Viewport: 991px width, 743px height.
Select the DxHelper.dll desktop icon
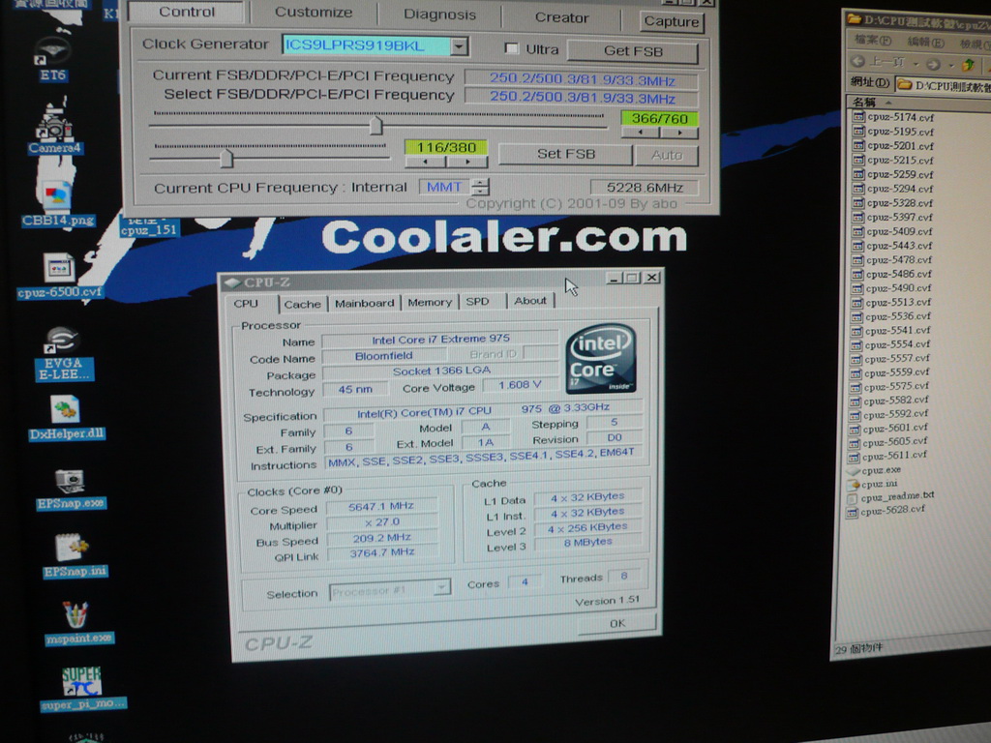pyautogui.click(x=67, y=417)
